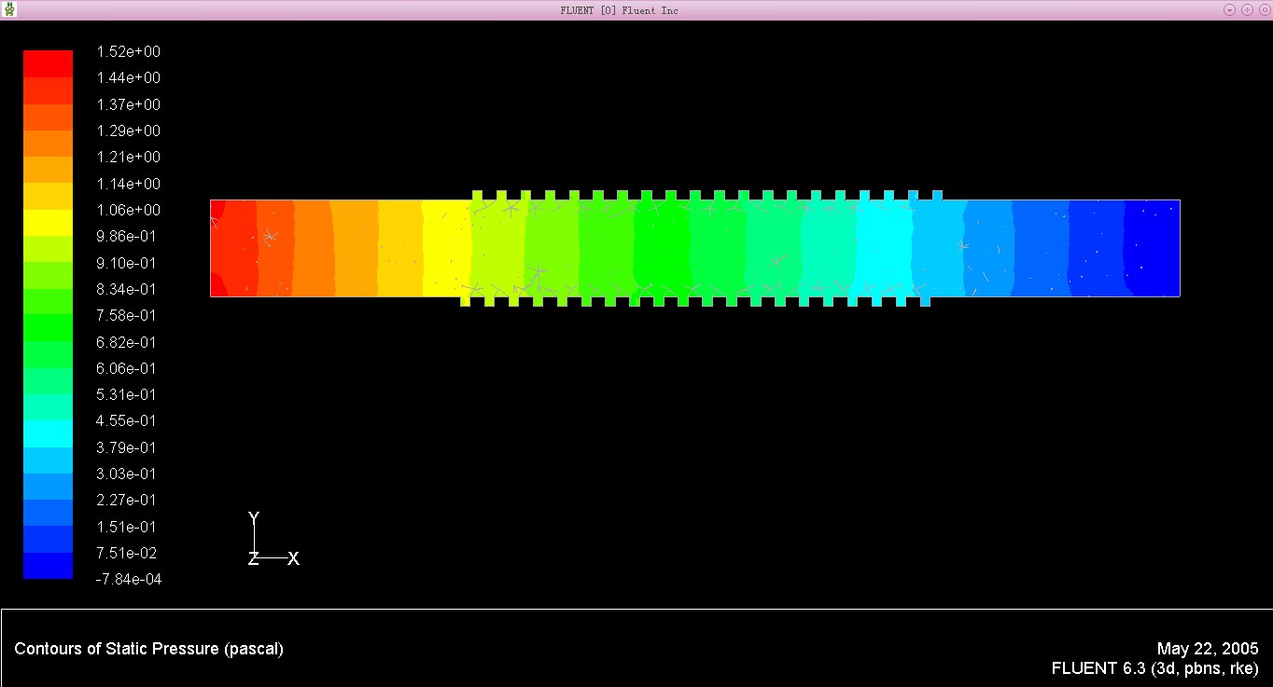Click the FLUENT [0] Fluent Inc window title

pos(619,10)
